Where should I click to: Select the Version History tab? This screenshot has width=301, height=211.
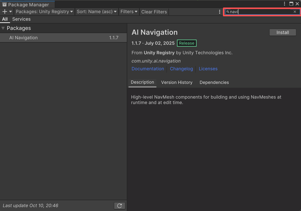177,82
